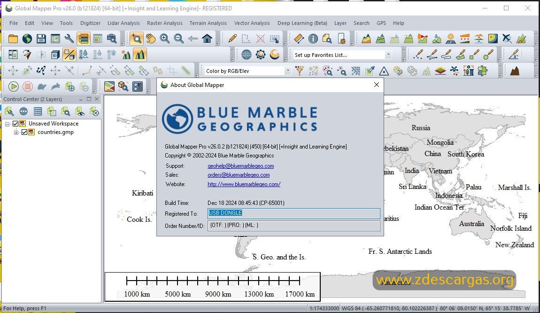Viewport: 540px width, 313px height.
Task: Open the Vector Analysis menu
Action: click(x=252, y=23)
